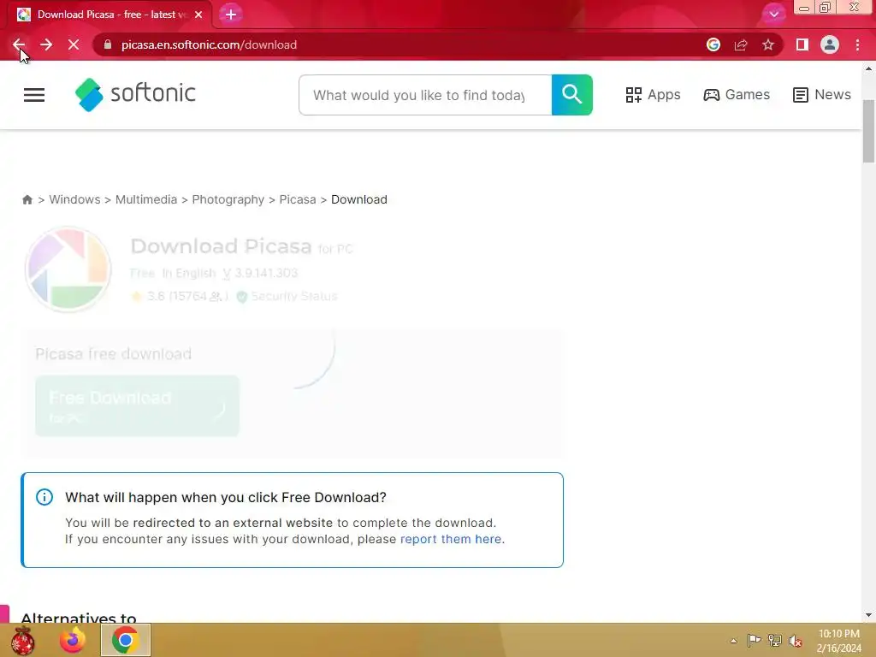Go to Photography breadcrumb
This screenshot has height=657, width=876.
point(228,200)
